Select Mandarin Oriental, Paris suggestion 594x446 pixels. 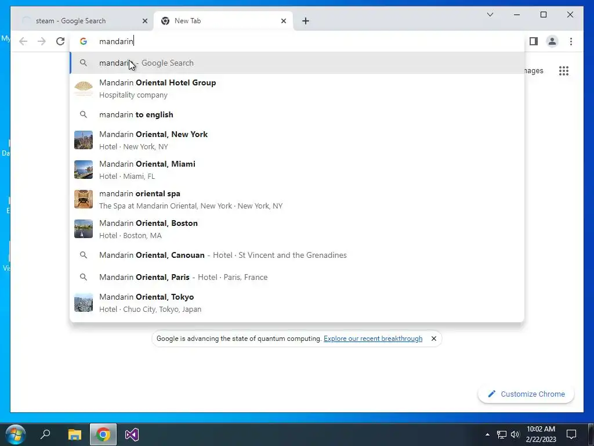pyautogui.click(x=297, y=277)
